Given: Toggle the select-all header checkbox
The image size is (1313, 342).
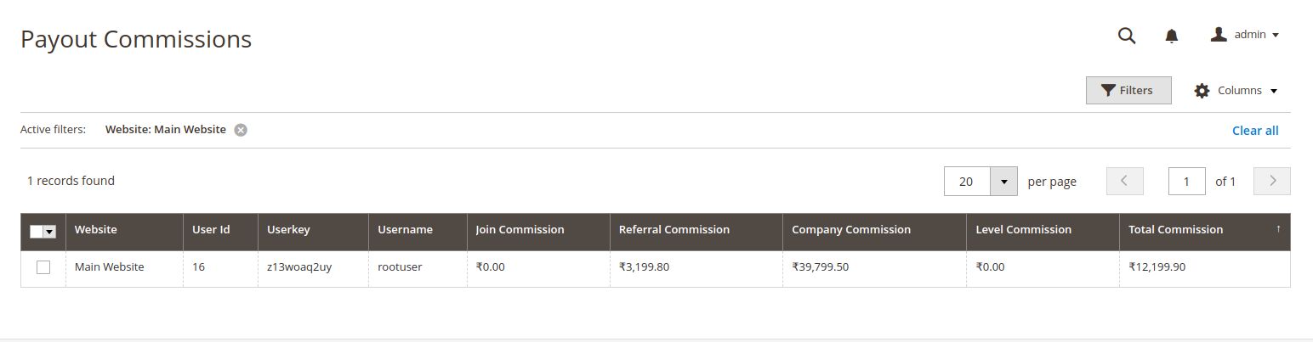Looking at the screenshot, I should (x=37, y=232).
